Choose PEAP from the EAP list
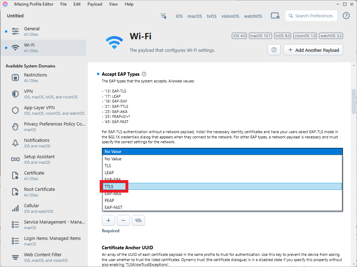Image resolution: width=357 pixels, height=267 pixels. click(222, 201)
